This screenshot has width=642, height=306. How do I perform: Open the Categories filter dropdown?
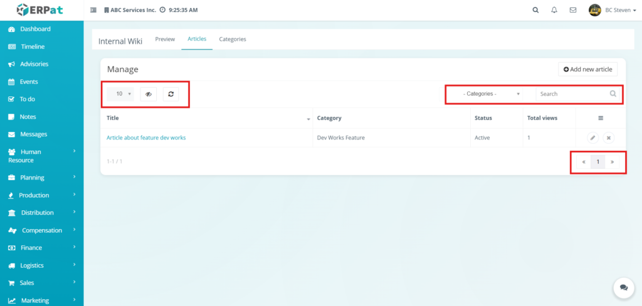tap(491, 94)
